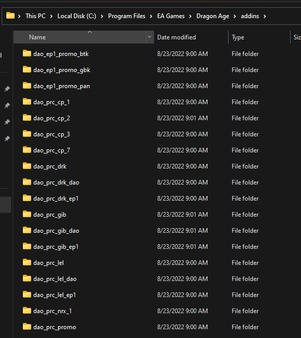The height and width of the screenshot is (338, 301).
Task: Click the topmost pin icon in the sidebar
Action: [7, 88]
